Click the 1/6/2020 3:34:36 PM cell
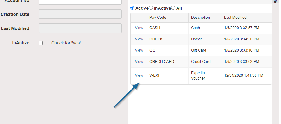Image resolution: width=281 pixels, height=124 pixels. point(247,39)
